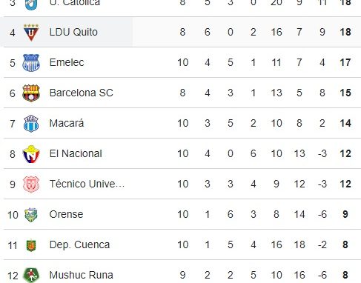Click the Emelec club crest
This screenshot has width=361, height=283.
(31, 63)
